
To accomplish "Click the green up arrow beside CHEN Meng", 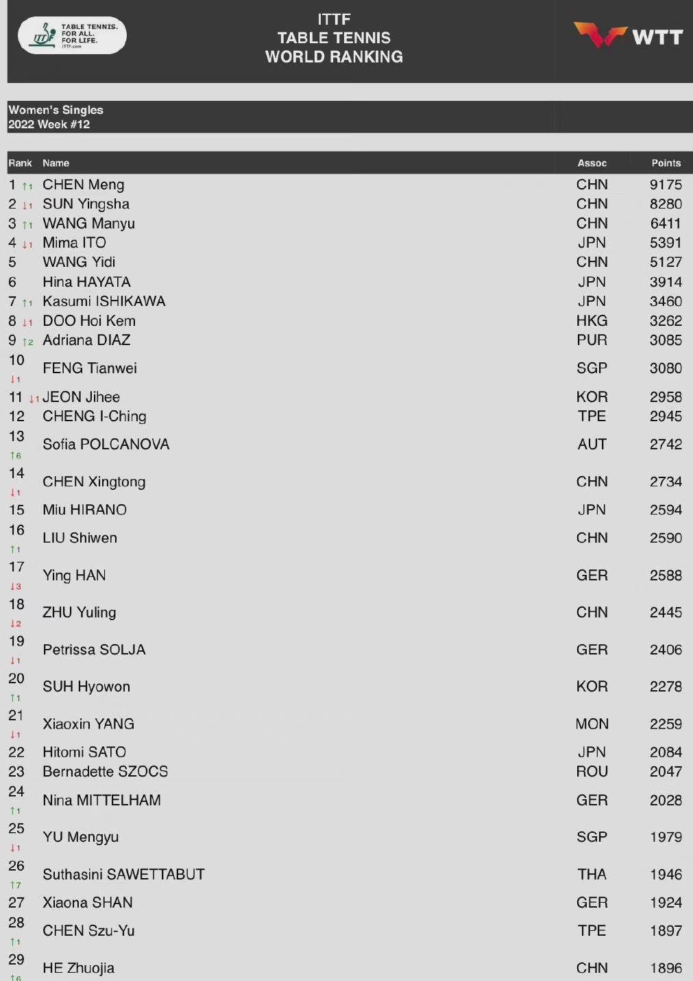I will (x=27, y=186).
